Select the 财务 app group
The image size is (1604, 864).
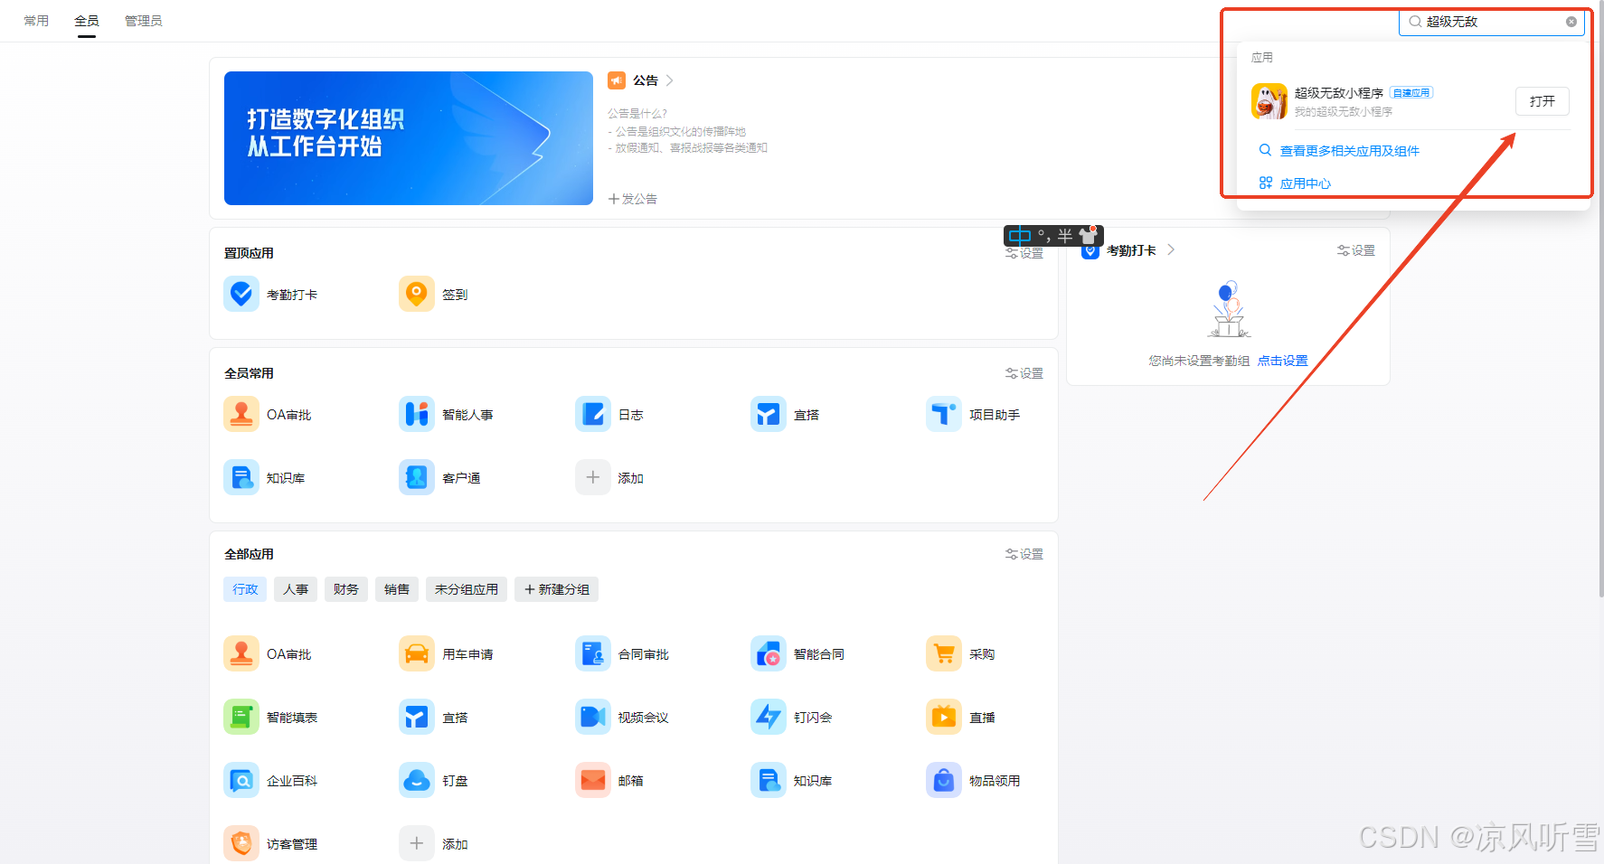click(346, 589)
